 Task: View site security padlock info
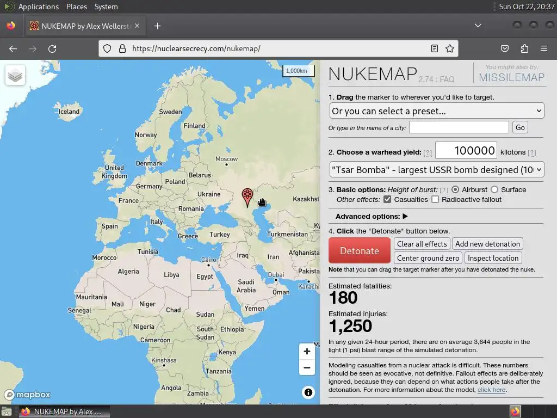(x=122, y=48)
